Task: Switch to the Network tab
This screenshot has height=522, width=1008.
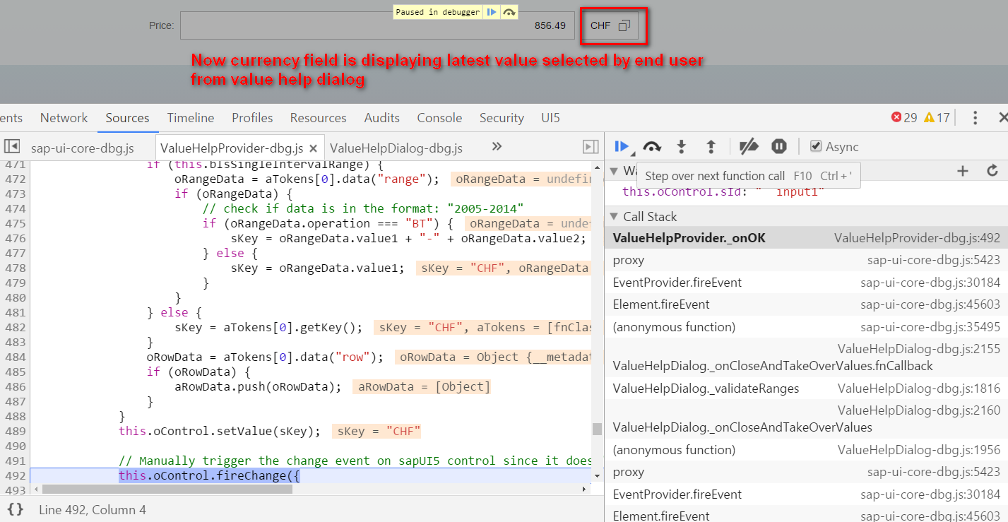Action: tap(64, 118)
